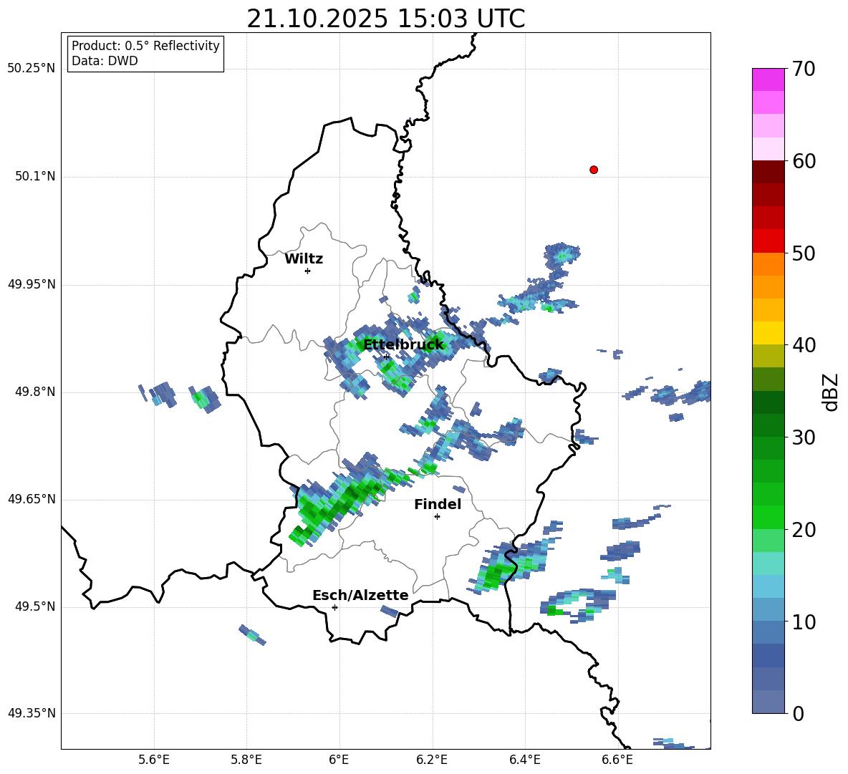
Task: Click the Findel location cross marker
Action: click(437, 517)
